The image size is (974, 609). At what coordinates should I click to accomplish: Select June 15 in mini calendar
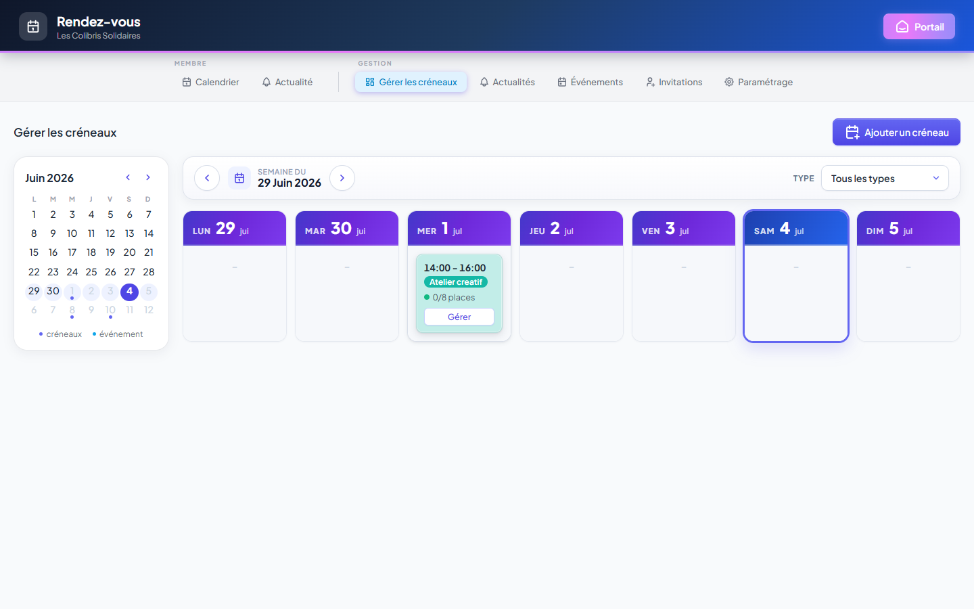click(34, 252)
